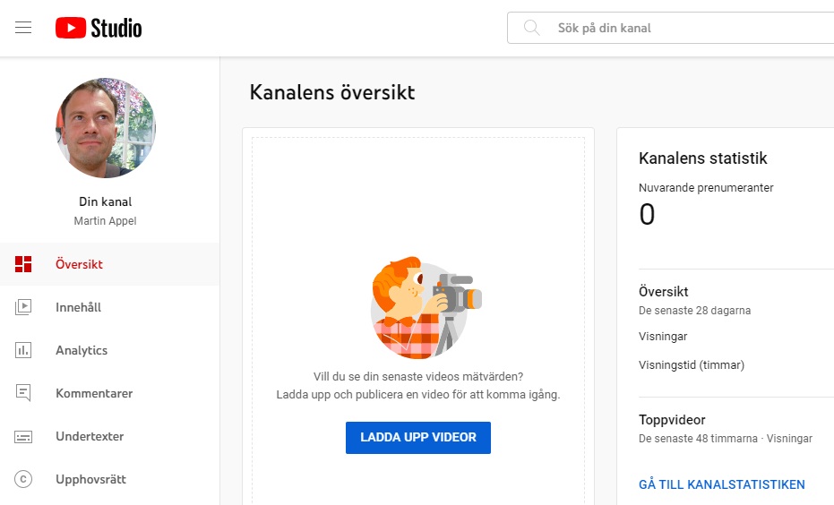Click the camera illustration in upload card
The height and width of the screenshot is (505, 834).
(418, 308)
